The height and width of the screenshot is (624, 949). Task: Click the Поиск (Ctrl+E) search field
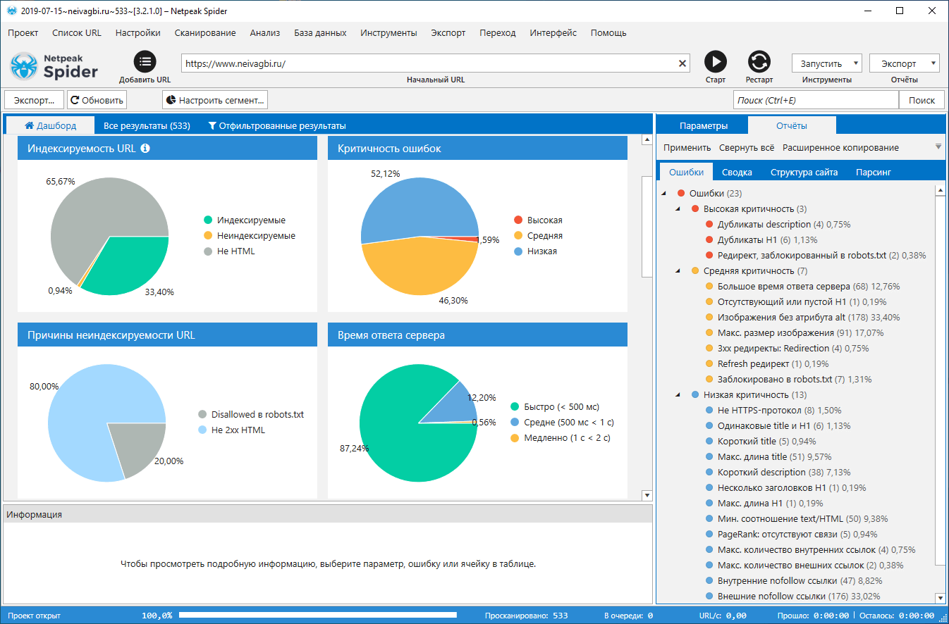tap(816, 100)
